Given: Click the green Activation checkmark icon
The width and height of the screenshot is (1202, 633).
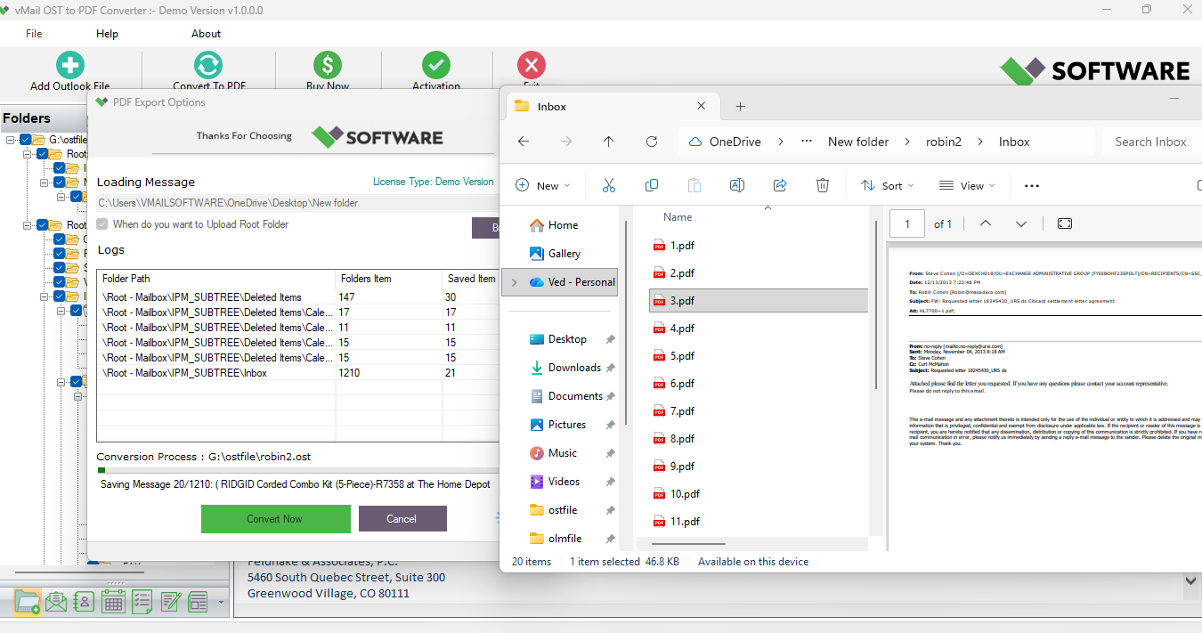Looking at the screenshot, I should pos(435,65).
